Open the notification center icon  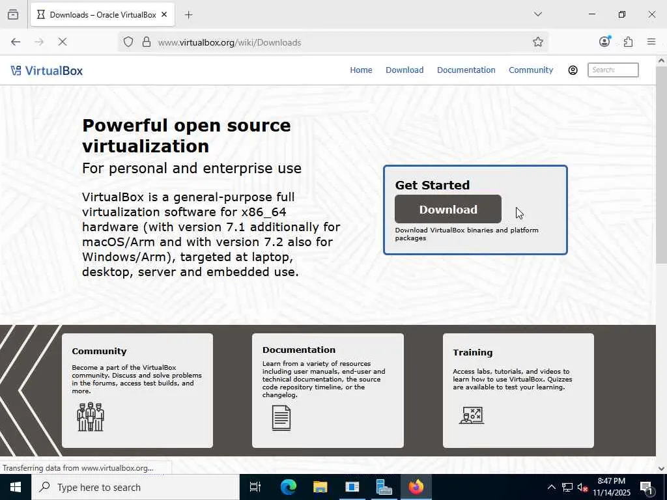pos(647,487)
